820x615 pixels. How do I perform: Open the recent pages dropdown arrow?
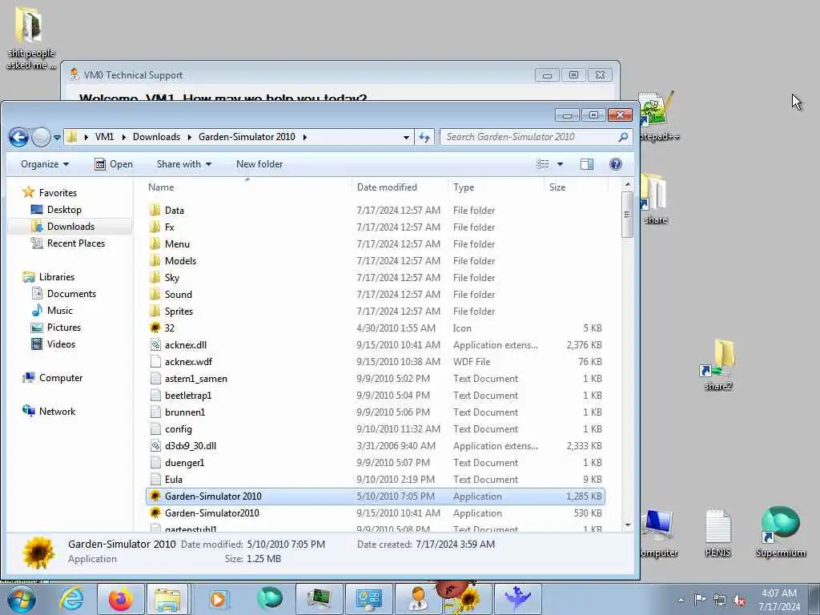pyautogui.click(x=57, y=138)
